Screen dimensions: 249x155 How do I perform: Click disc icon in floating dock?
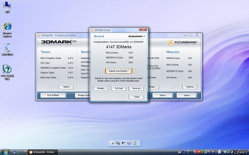[x=123, y=143]
